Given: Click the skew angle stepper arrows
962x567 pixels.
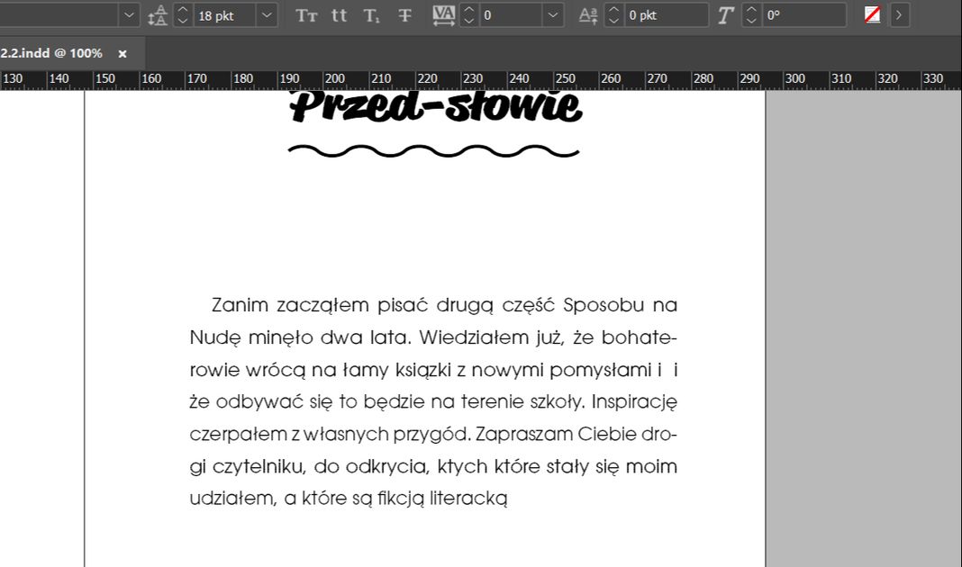Looking at the screenshot, I should point(751,15).
